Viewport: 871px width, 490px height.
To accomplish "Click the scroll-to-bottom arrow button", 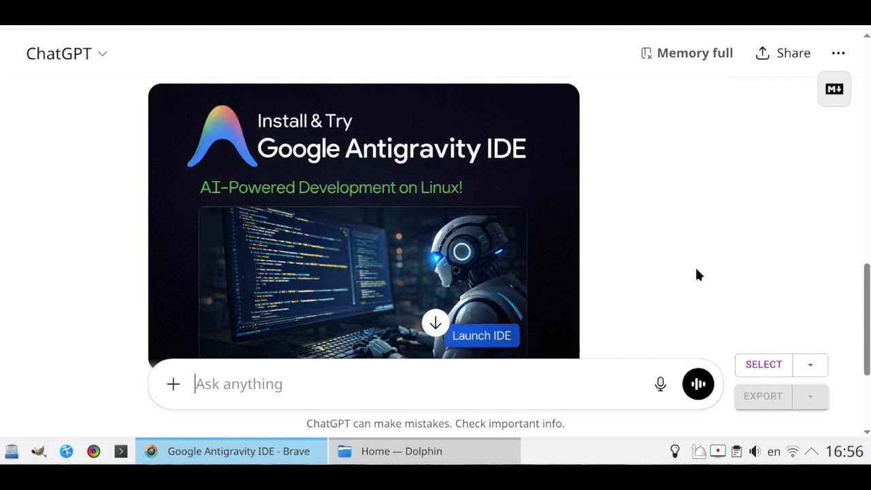I will point(435,323).
